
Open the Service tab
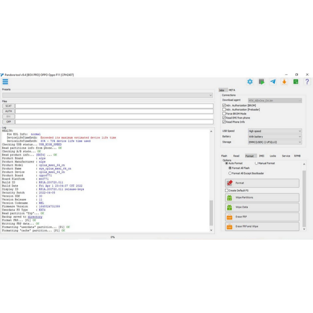click(286, 156)
